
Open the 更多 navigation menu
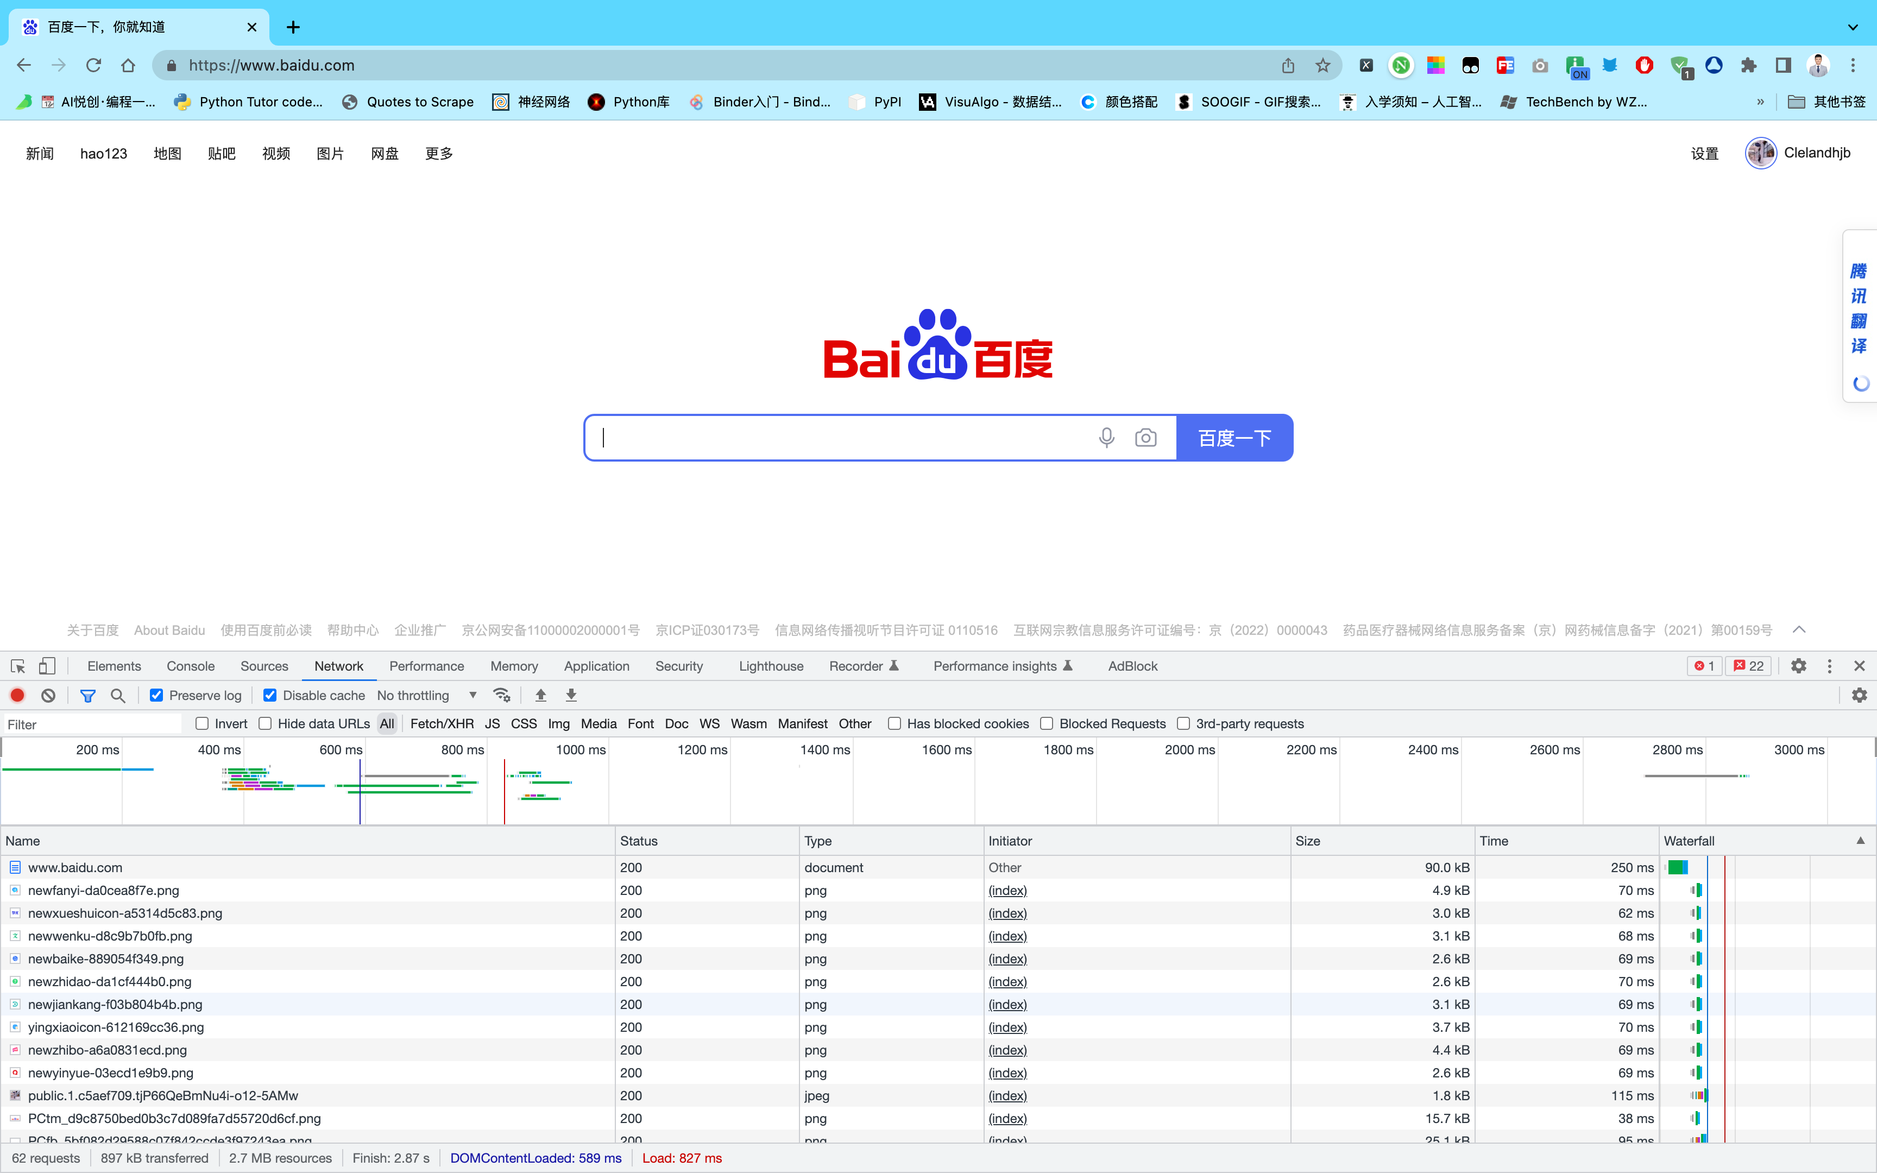coord(439,154)
